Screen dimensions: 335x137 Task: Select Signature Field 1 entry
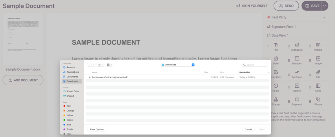click(297, 27)
